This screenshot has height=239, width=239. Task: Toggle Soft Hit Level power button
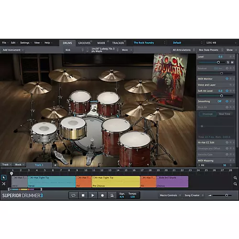227,91
